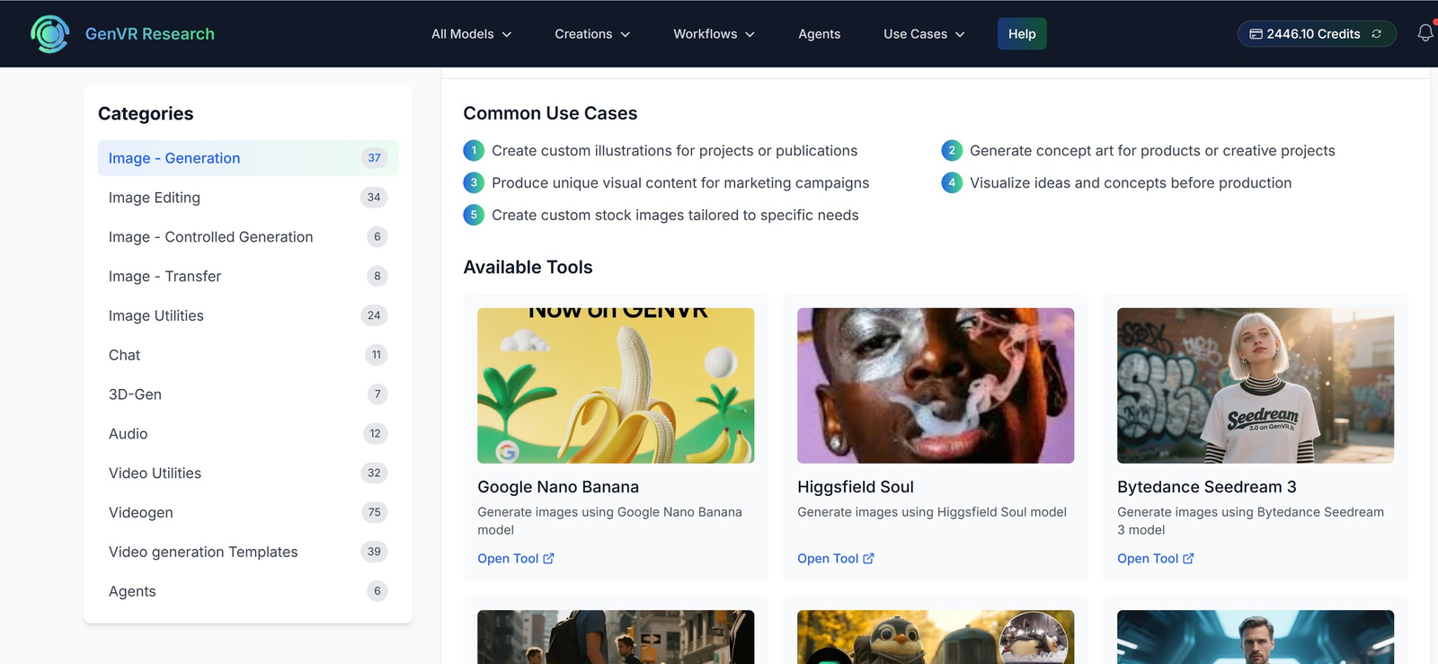The image size is (1438, 664).
Task: Click the GenVR Research logo icon
Action: [x=49, y=34]
